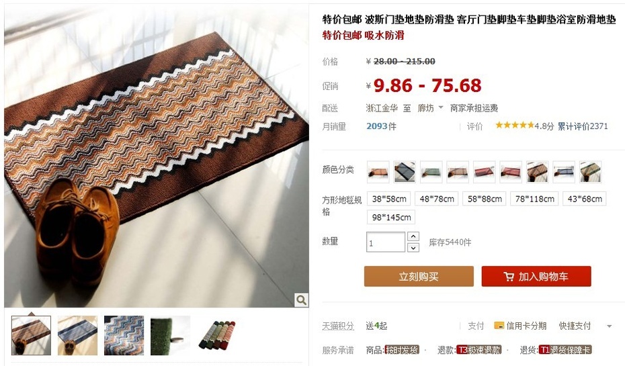View the rolled mats thumbnail image
The width and height of the screenshot is (625, 366).
(217, 335)
